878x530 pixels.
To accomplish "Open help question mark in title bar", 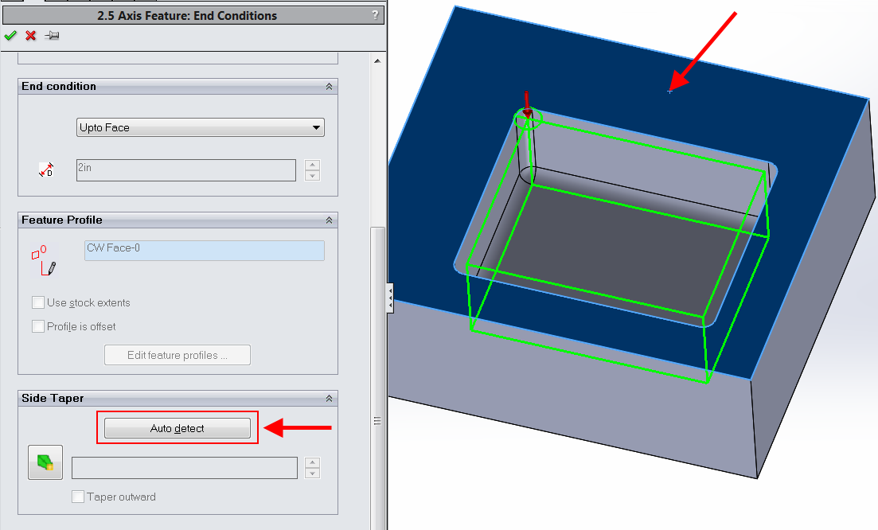I will tap(375, 15).
